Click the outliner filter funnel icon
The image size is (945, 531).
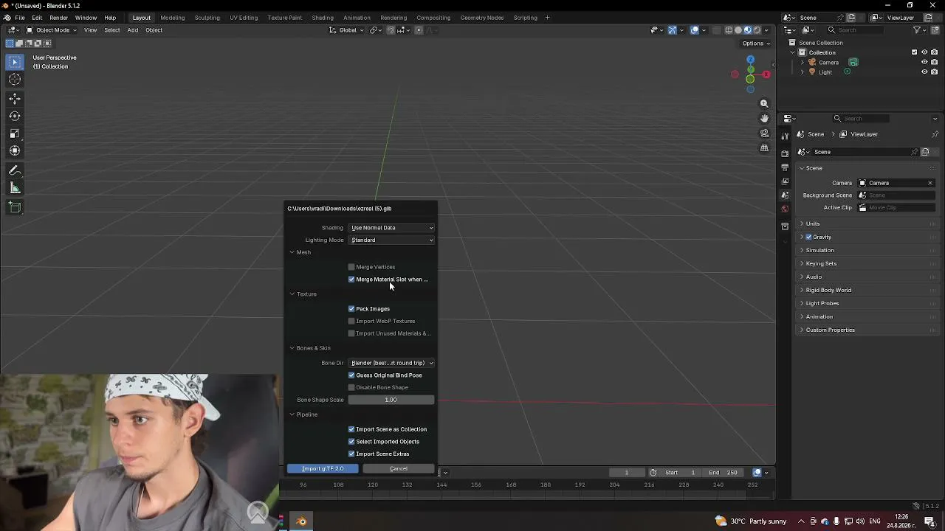pos(917,30)
